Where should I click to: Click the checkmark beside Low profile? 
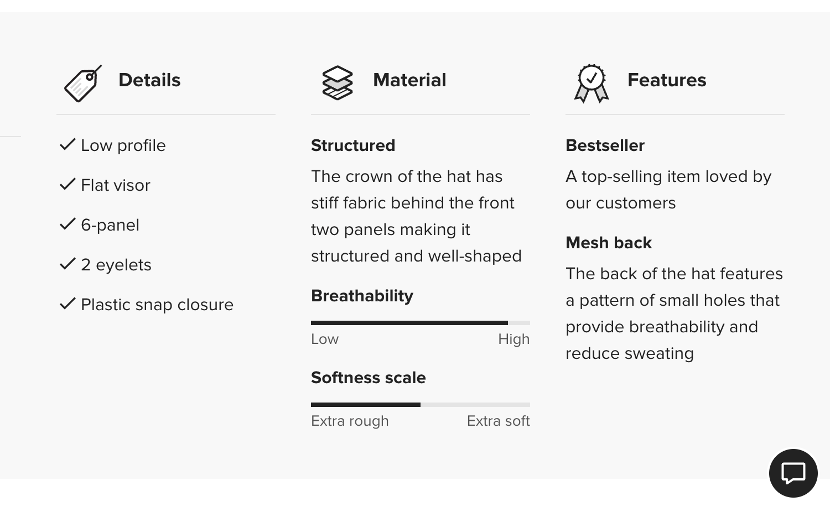pos(68,145)
